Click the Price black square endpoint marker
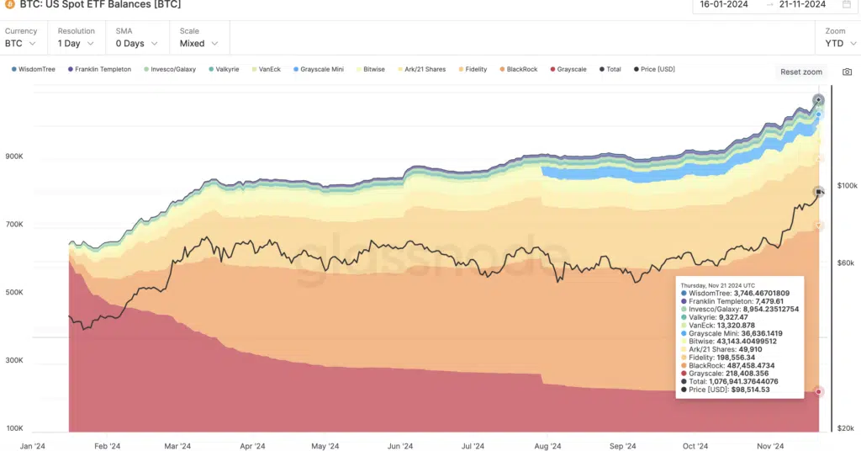This screenshot has height=451, width=861. (x=819, y=192)
